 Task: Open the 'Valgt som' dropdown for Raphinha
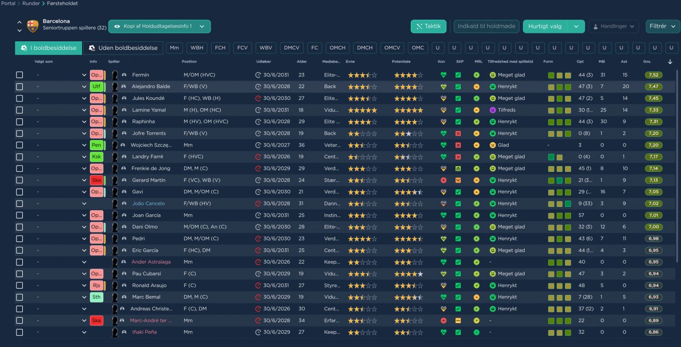click(84, 122)
